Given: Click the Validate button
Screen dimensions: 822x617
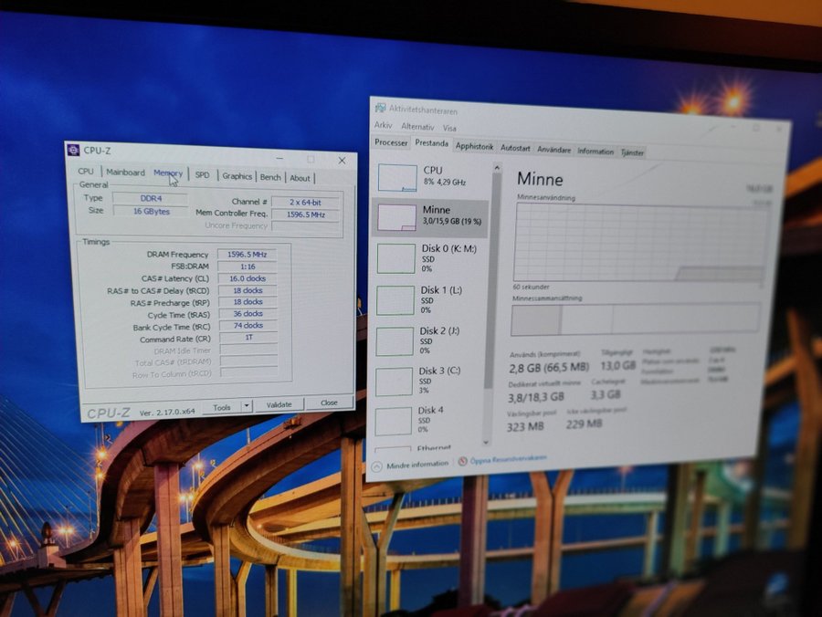Looking at the screenshot, I should point(279,404).
